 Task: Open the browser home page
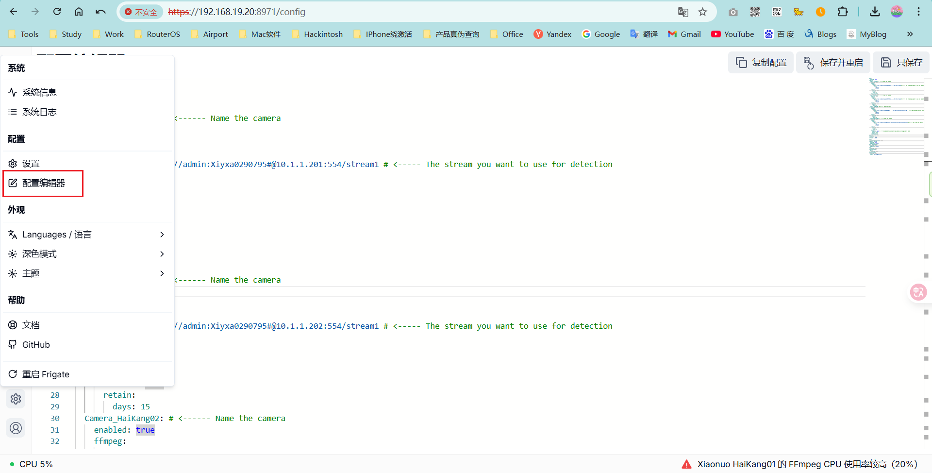coord(79,12)
